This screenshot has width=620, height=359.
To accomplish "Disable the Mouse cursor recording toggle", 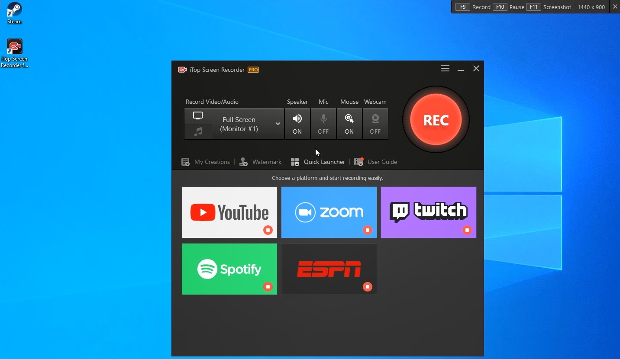I will pos(349,124).
